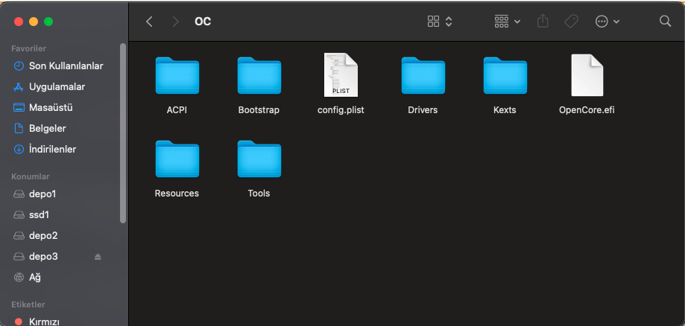
Task: Open the Bootstrap folder
Action: click(x=259, y=76)
